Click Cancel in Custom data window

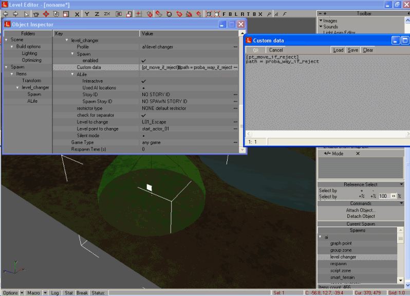pos(276,50)
